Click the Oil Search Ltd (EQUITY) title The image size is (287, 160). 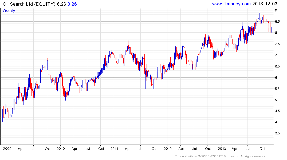tap(29, 4)
